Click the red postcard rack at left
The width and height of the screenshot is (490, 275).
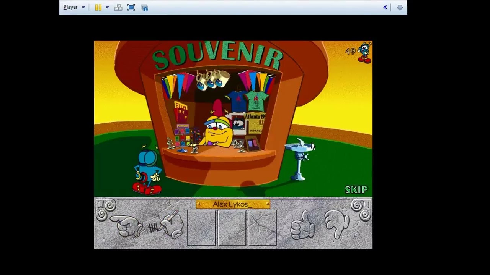[x=181, y=112]
